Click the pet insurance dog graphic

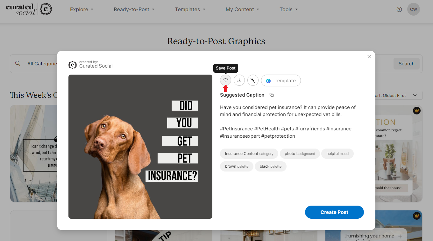140,147
